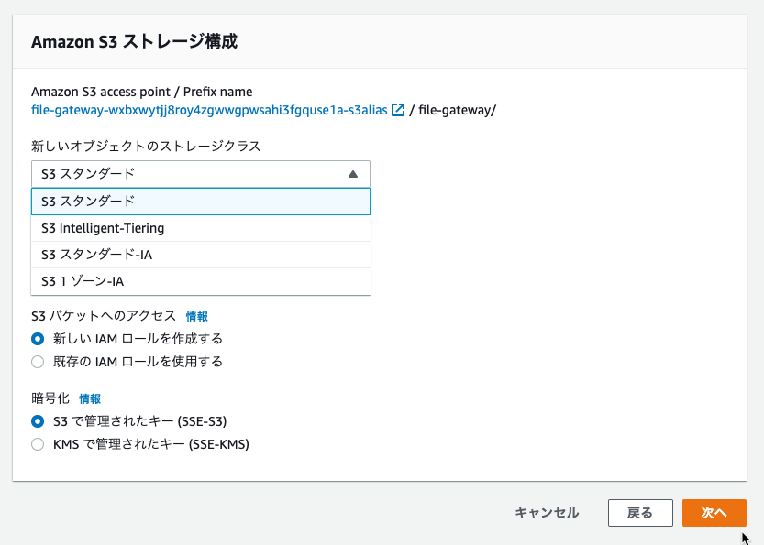Viewport: 764px width, 545px height.
Task: Click the キャンセル button
Action: [547, 513]
